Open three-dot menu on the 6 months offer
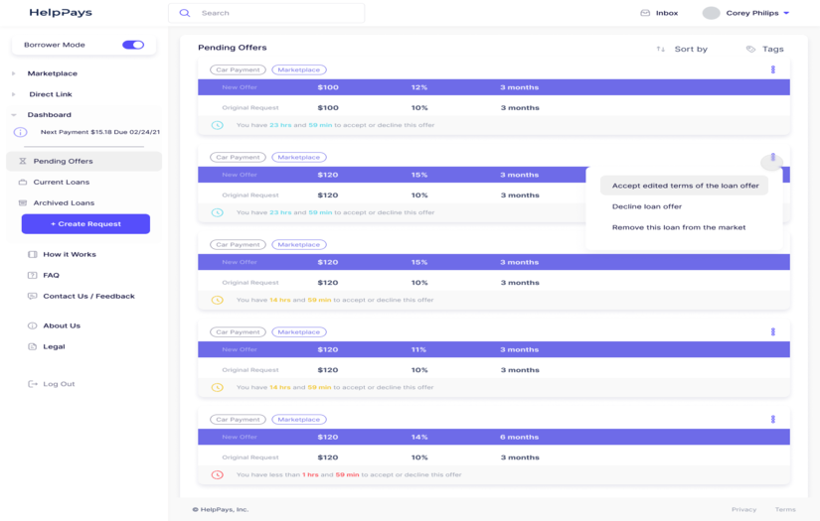This screenshot has width=820, height=521. (772, 420)
